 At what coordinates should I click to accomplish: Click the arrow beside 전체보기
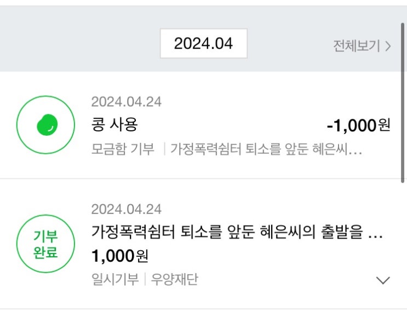click(x=388, y=46)
